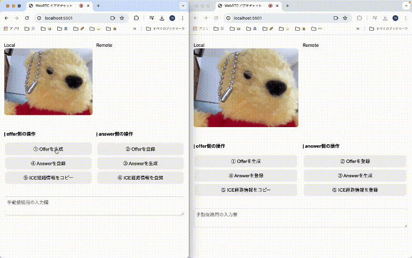412x258 pixels.
Task: Click ② Offerを登録 in the right window
Action: 355,161
